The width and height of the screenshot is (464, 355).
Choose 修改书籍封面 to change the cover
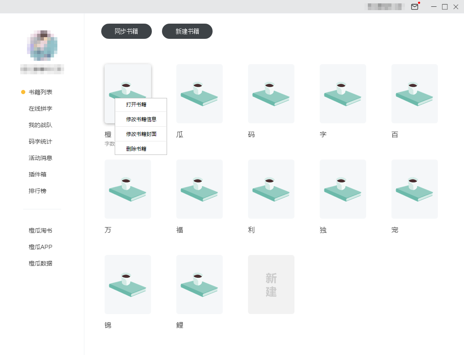140,134
